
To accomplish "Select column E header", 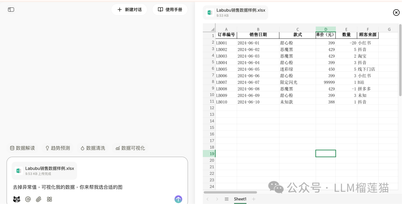I will pos(347,29).
